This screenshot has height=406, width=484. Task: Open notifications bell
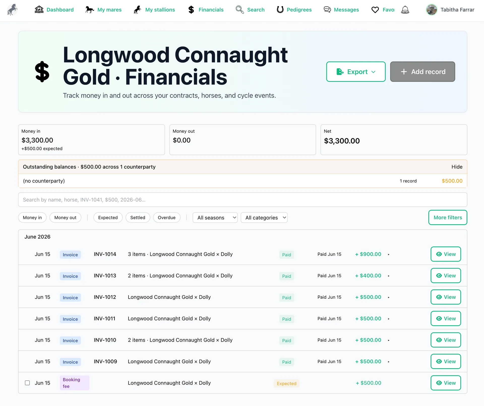tap(405, 10)
